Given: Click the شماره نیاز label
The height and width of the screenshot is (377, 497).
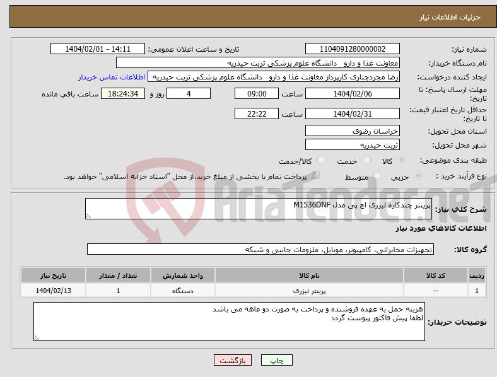Looking at the screenshot, I should tap(469, 49).
